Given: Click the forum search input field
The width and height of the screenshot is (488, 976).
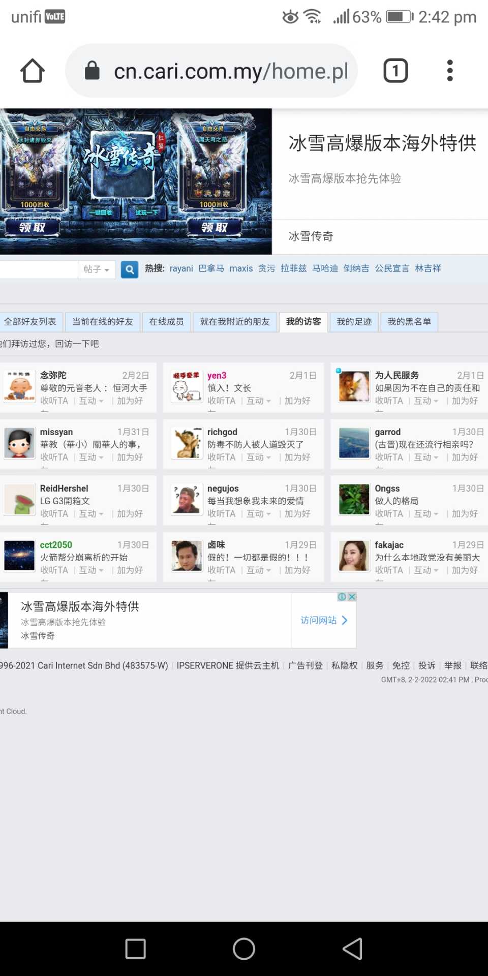Looking at the screenshot, I should 39,269.
